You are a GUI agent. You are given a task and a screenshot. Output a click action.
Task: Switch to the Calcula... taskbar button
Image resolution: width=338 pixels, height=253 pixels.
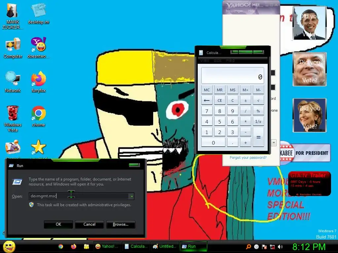point(136,246)
